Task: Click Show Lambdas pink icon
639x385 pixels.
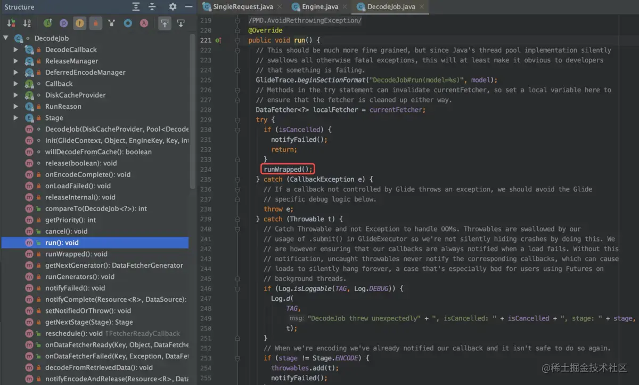Action: (x=144, y=23)
